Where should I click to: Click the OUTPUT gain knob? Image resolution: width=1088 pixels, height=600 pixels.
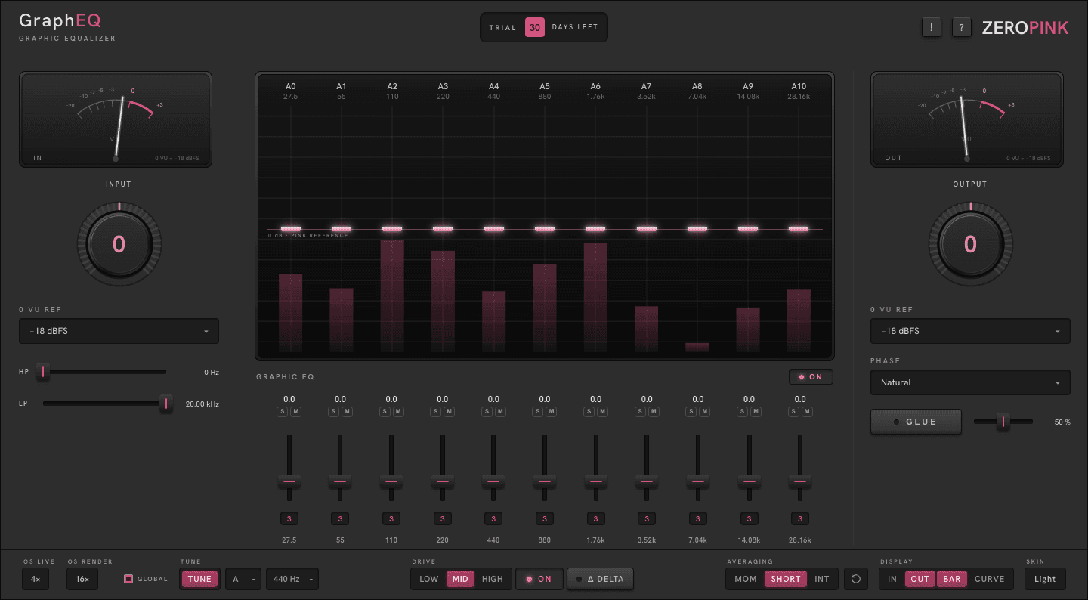click(970, 243)
